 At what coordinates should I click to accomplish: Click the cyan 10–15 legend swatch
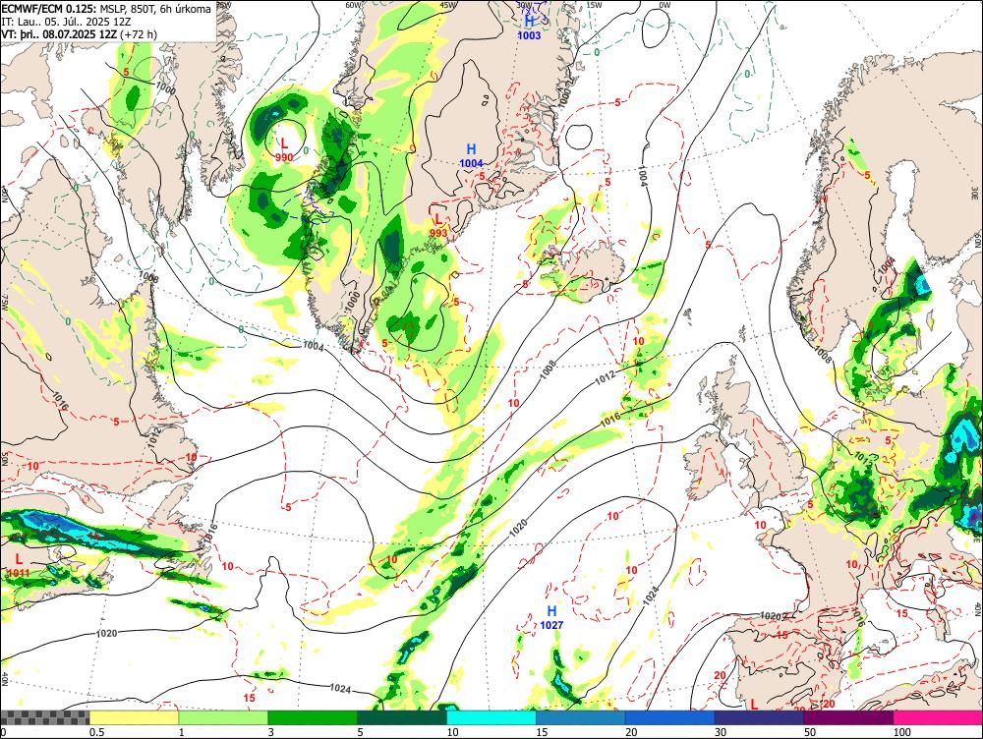click(491, 717)
